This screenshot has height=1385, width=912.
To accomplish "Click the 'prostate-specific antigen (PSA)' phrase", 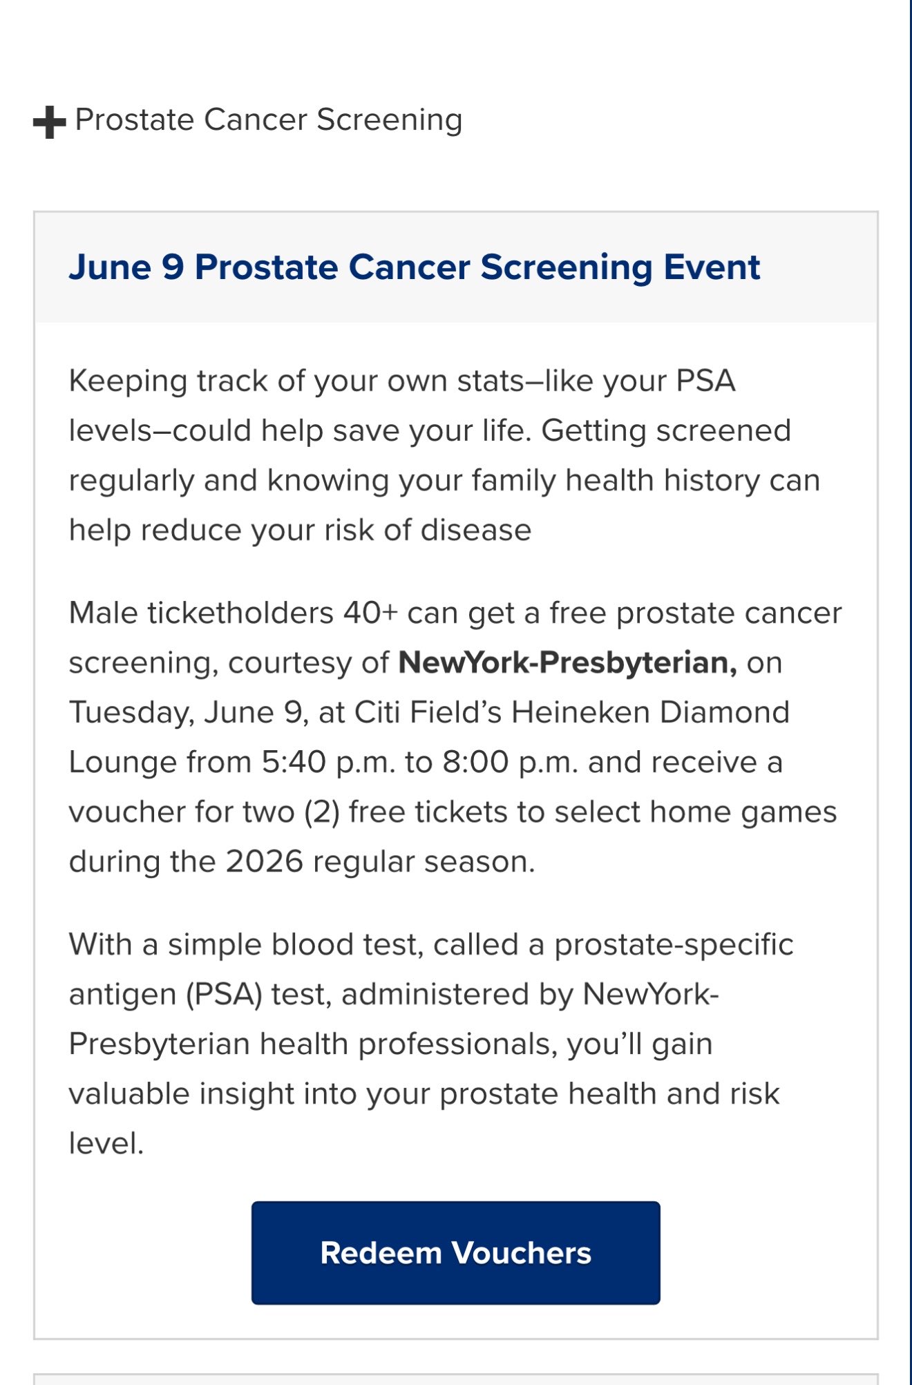I will 431,969.
